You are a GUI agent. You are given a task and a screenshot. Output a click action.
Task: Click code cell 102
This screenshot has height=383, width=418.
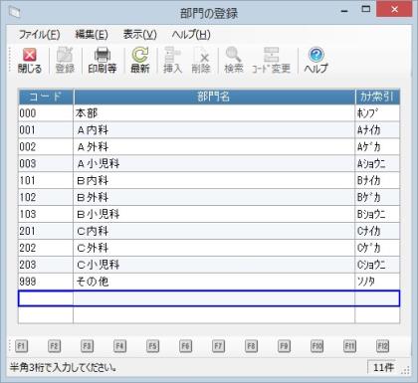[46, 198]
